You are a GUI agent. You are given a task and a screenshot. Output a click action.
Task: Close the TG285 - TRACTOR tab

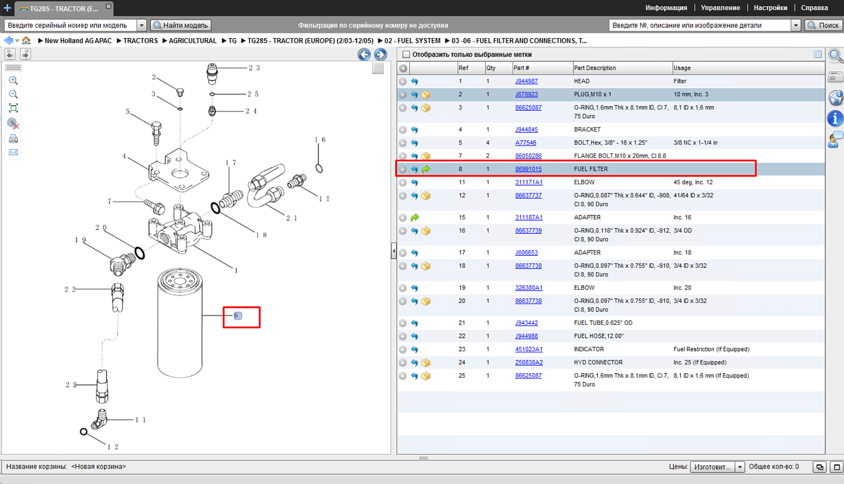[109, 6]
